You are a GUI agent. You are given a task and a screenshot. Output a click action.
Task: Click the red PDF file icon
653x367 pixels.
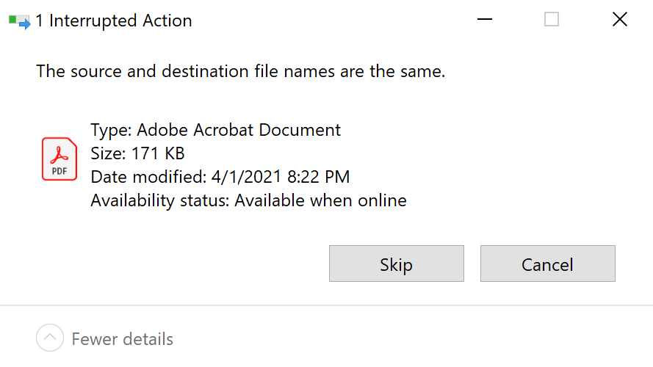pos(59,159)
